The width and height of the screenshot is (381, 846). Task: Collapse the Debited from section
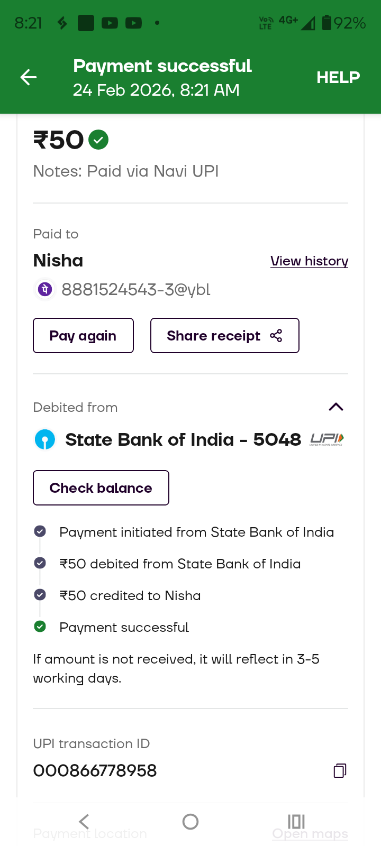click(x=336, y=407)
